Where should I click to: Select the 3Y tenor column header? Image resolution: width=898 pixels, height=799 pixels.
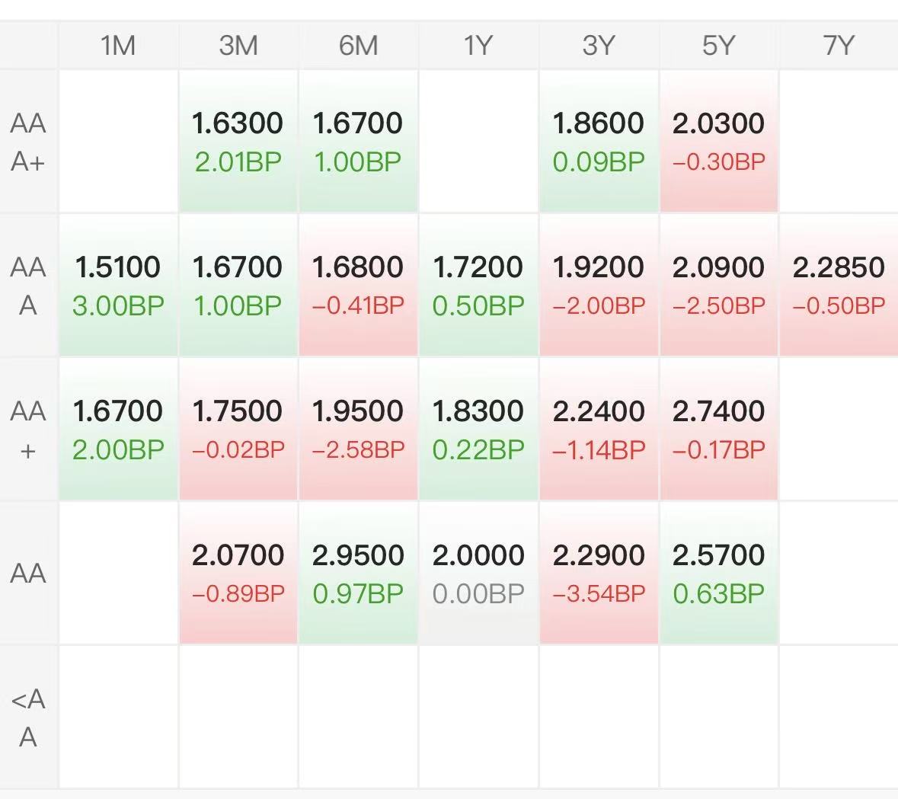[598, 46]
